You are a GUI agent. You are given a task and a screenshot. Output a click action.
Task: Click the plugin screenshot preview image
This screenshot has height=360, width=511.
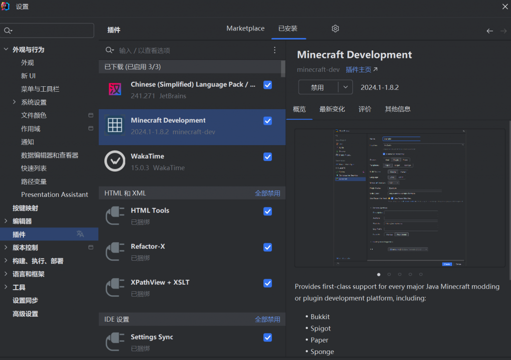pos(400,198)
